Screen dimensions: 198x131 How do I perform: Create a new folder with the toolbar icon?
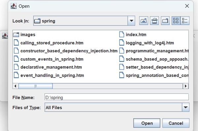coord(165,21)
